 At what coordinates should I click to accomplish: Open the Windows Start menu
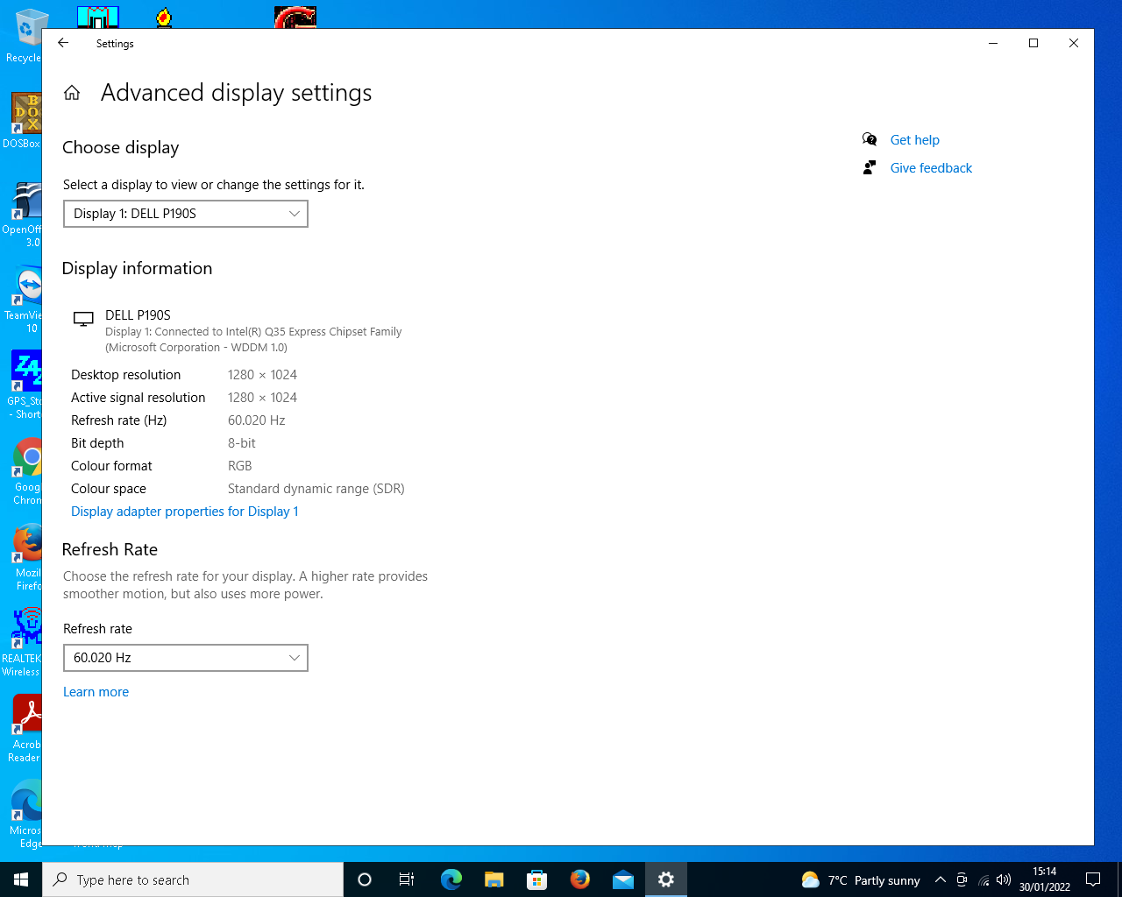[21, 879]
